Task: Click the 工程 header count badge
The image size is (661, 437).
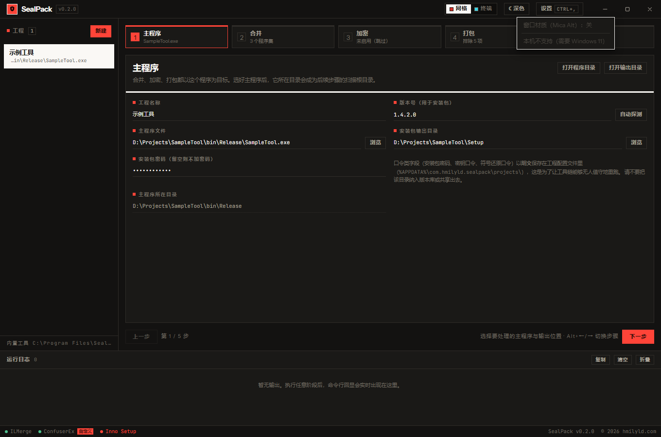Action: pyautogui.click(x=32, y=31)
